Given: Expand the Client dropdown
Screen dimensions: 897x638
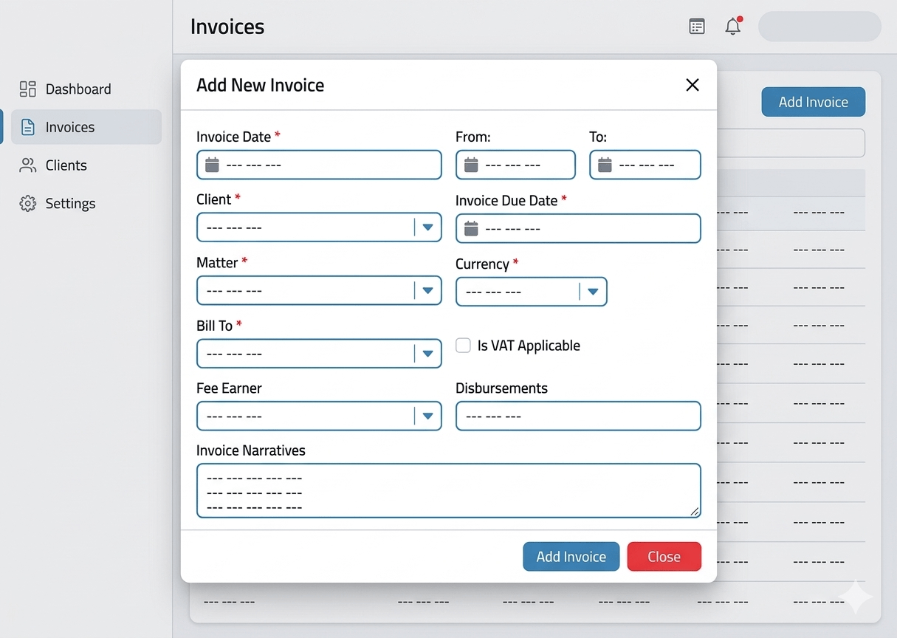Looking at the screenshot, I should (427, 227).
